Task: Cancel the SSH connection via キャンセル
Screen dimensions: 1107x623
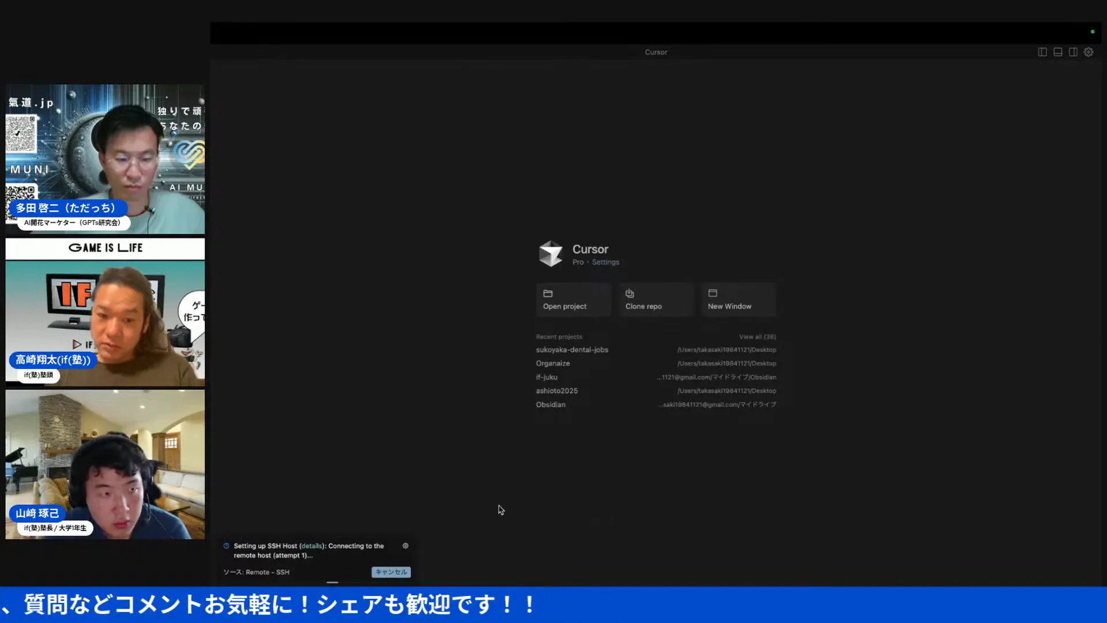Action: [391, 572]
